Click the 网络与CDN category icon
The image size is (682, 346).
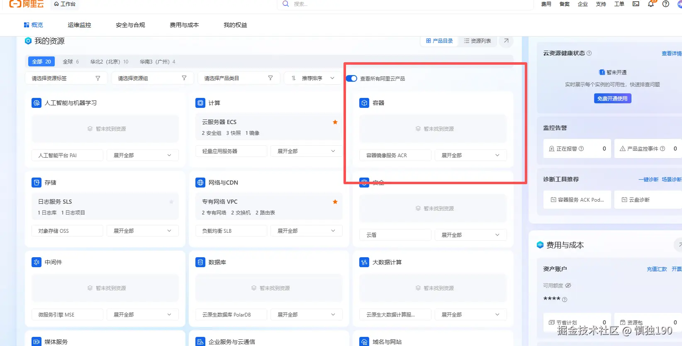[x=200, y=183]
